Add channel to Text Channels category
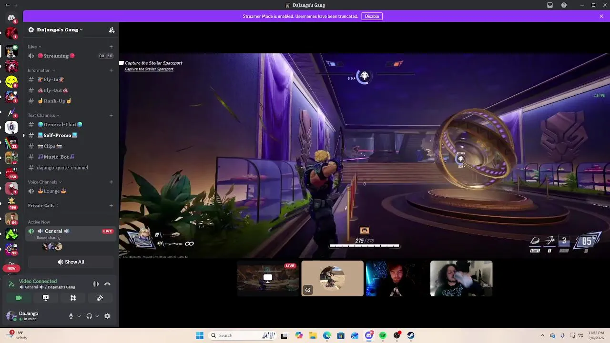The height and width of the screenshot is (343, 610). tap(111, 115)
